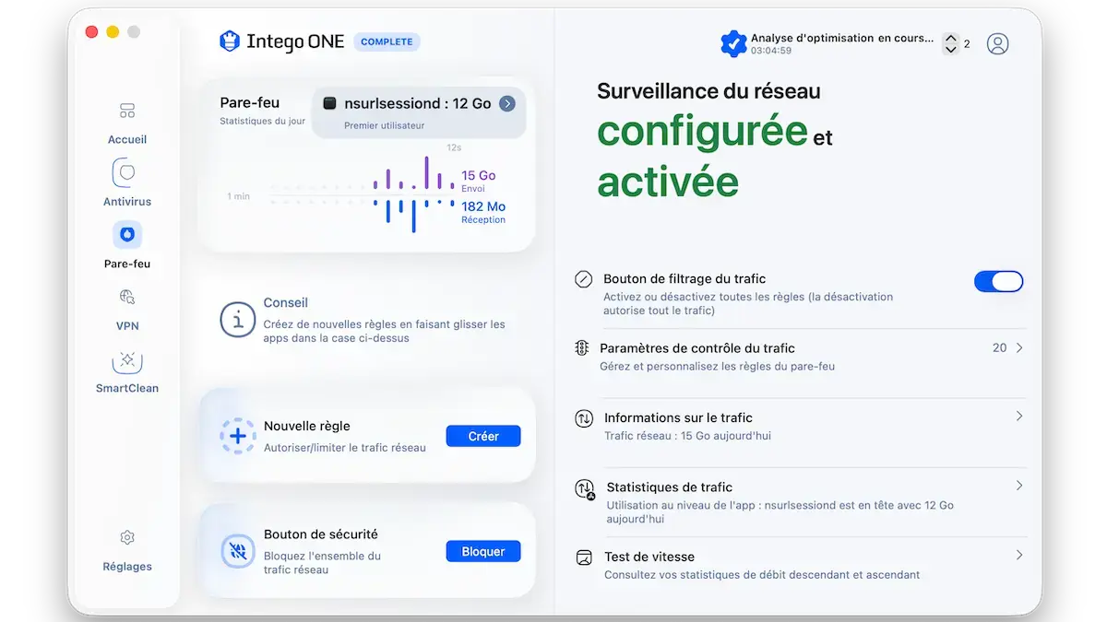Go to Accueil label in sidebar
This screenshot has height=622, width=1107.
click(x=127, y=140)
